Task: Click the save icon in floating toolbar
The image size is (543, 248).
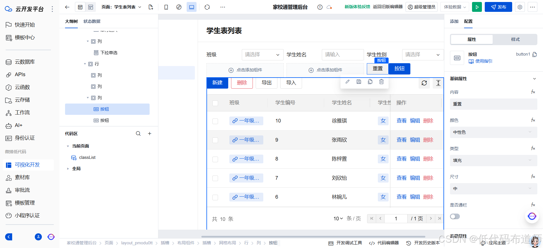Action: 359,82
